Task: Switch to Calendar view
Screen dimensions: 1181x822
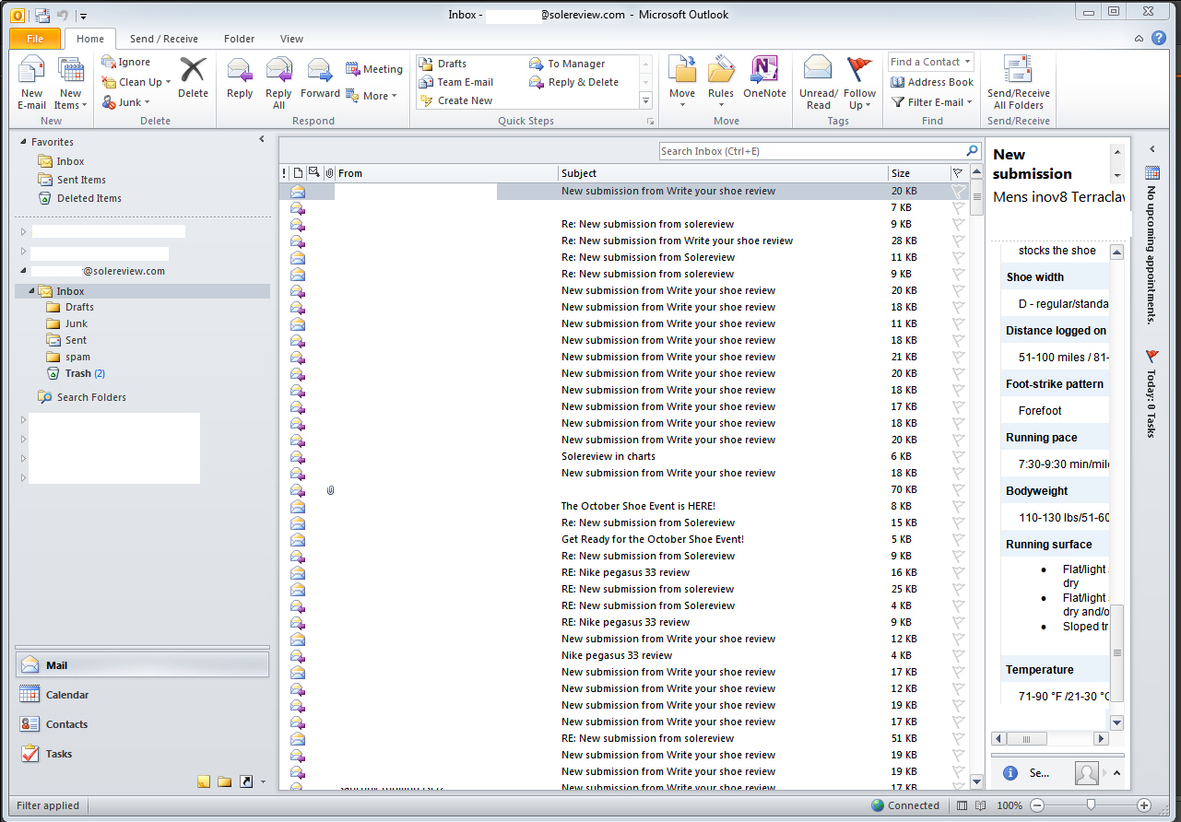Action: (142, 695)
